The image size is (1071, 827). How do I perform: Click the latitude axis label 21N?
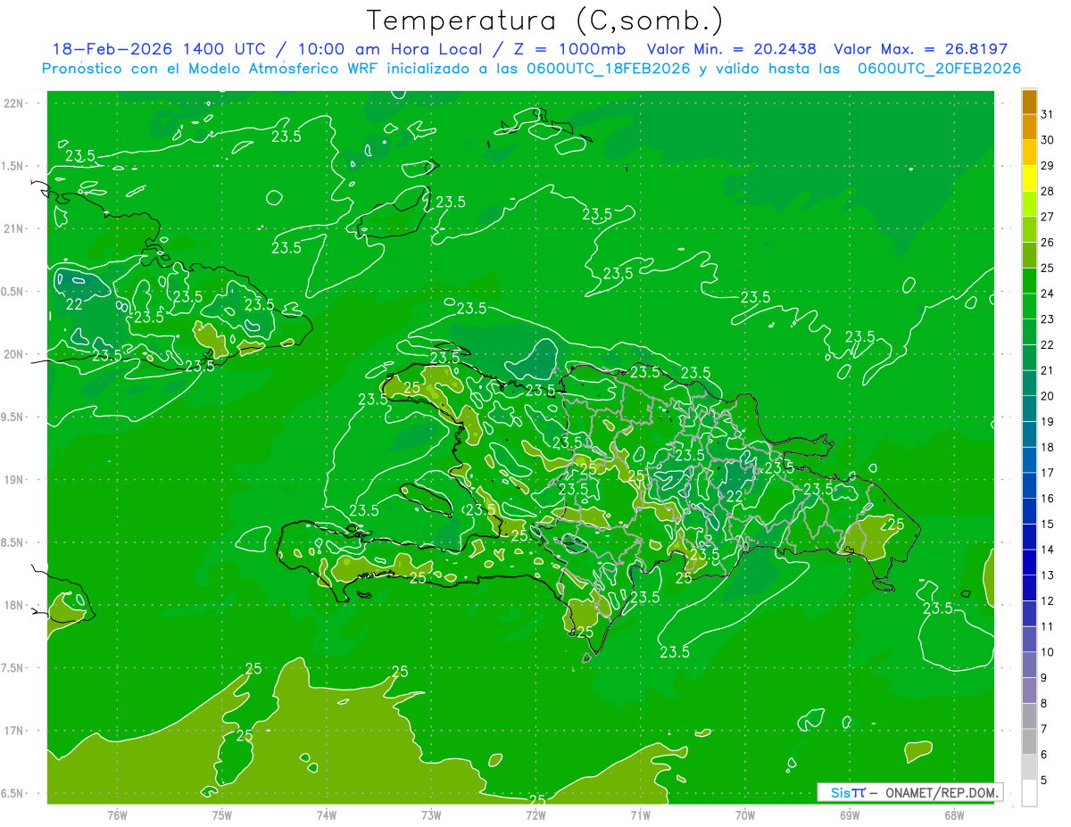[x=14, y=229]
